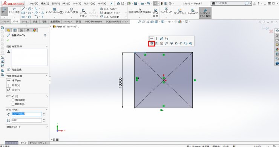Image resolution: width=279 pixels, height=147 pixels.
Task: Switch to the ConfigurationManager tab icon
Action: (21, 30)
